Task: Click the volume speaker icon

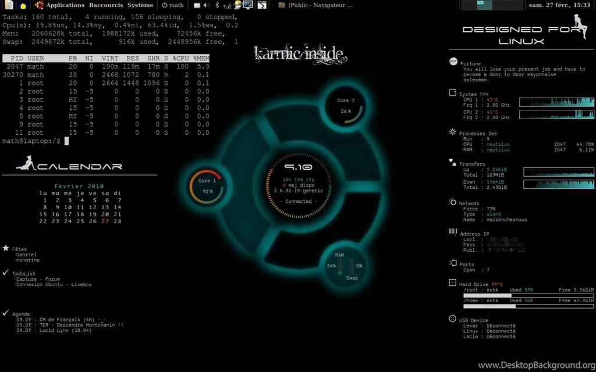Action: [207, 5]
